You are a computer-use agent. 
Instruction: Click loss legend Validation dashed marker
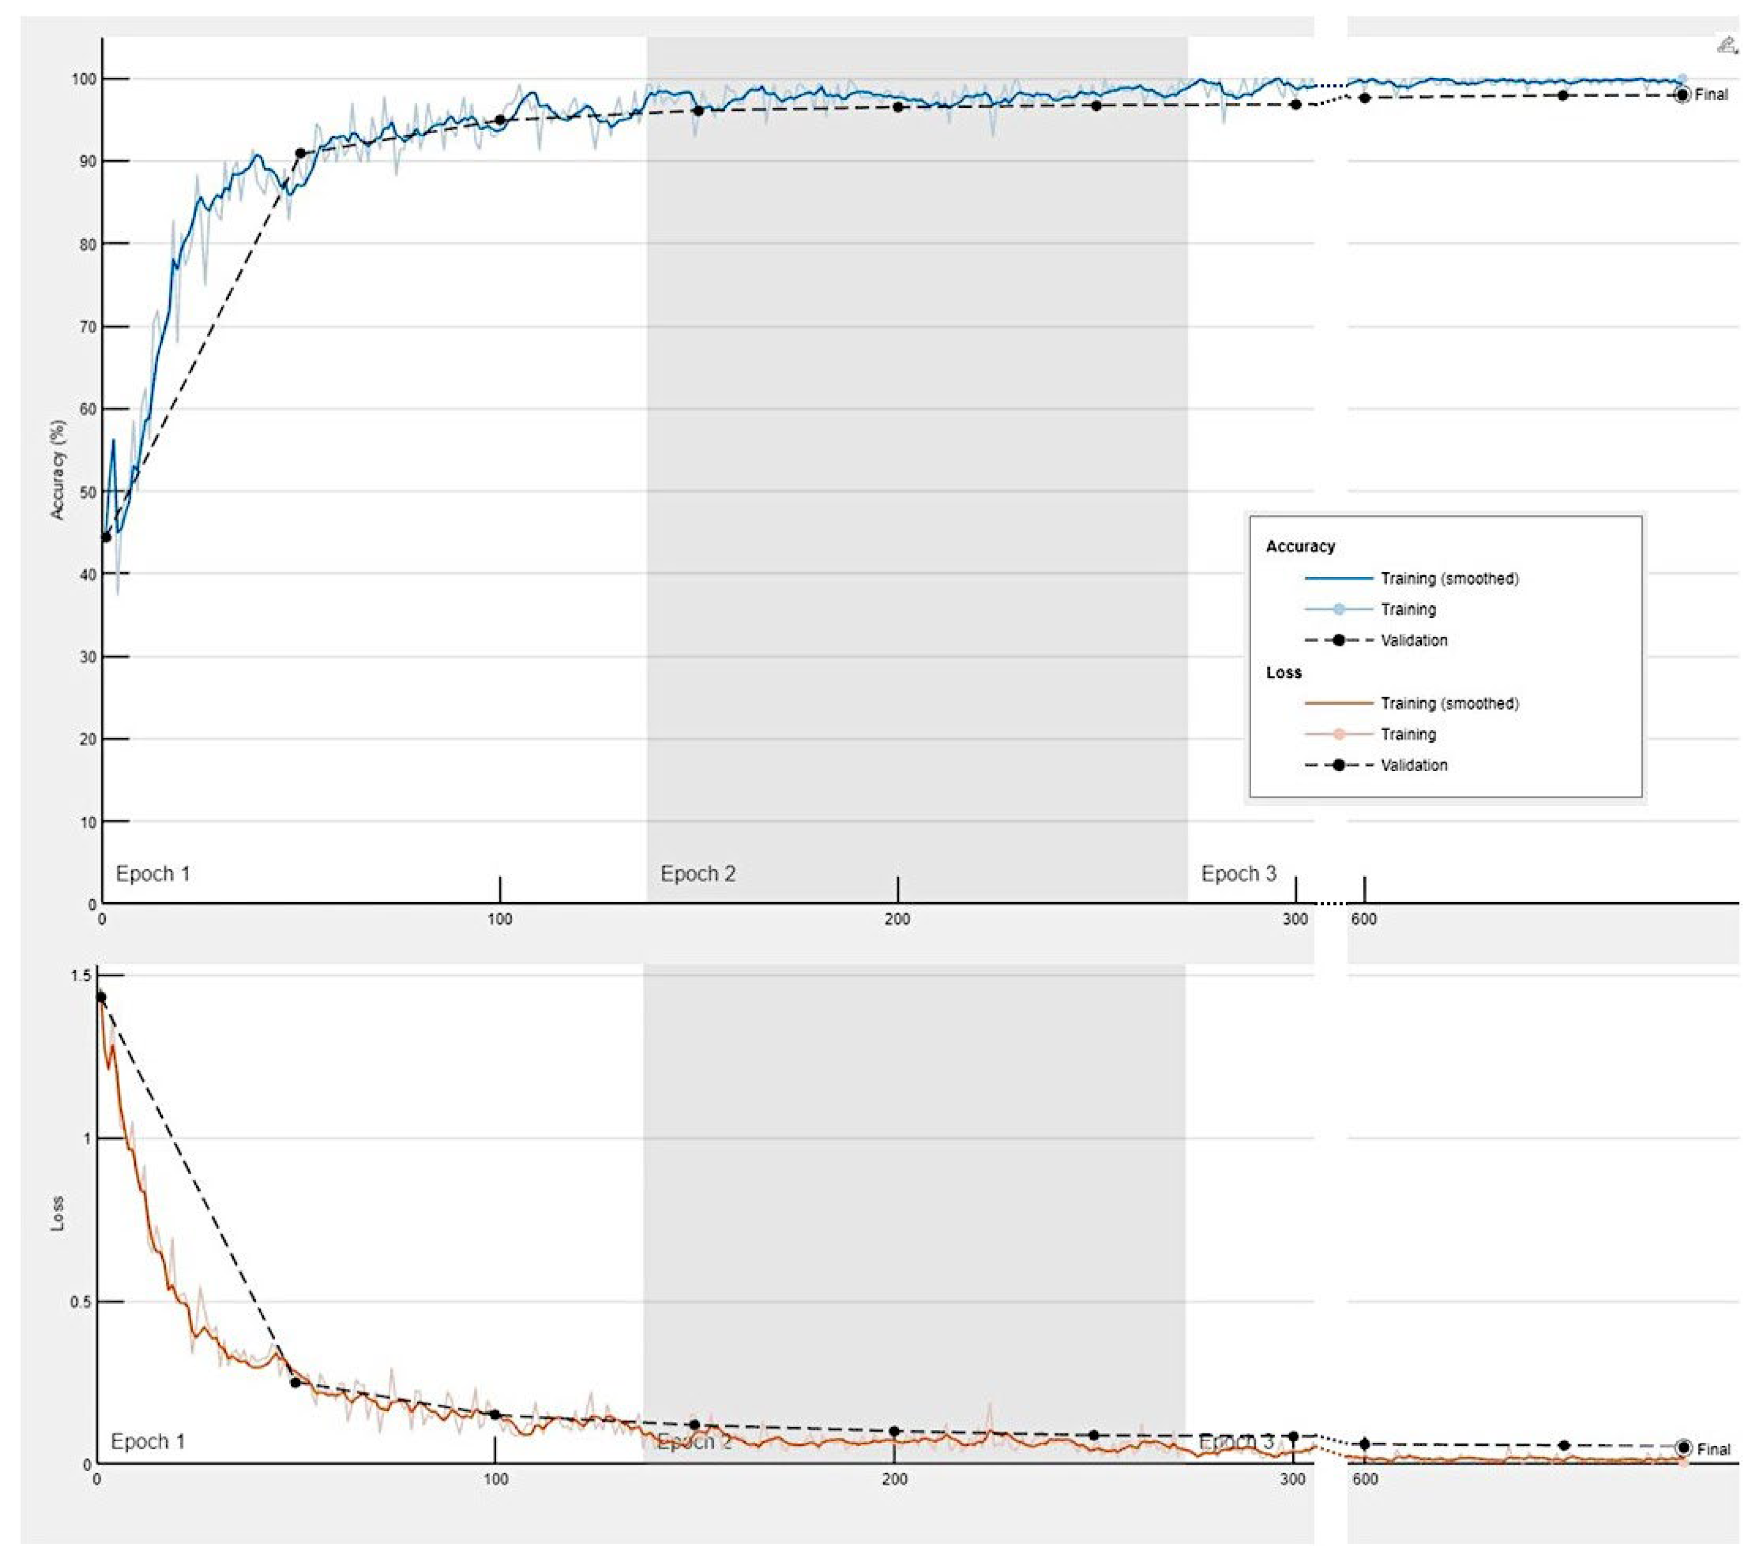1338,765
